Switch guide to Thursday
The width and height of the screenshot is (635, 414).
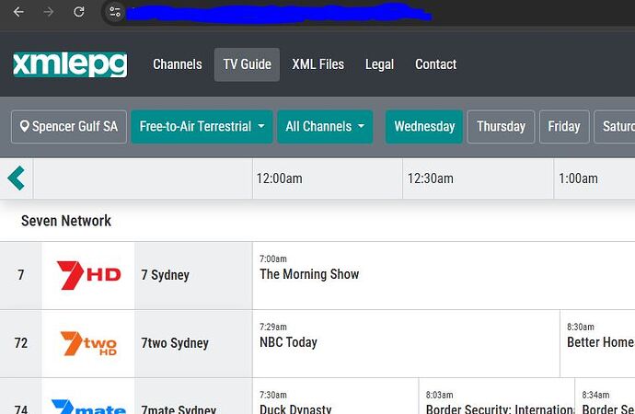point(501,127)
